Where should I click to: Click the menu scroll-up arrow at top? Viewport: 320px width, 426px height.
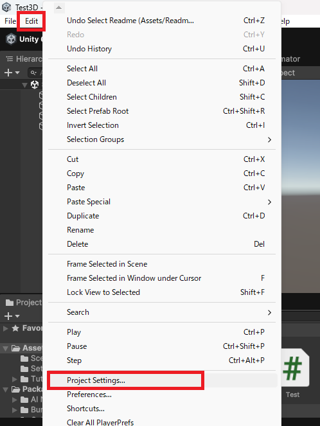[x=58, y=8]
